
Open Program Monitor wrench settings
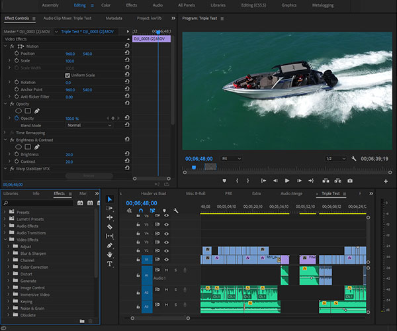(x=354, y=159)
